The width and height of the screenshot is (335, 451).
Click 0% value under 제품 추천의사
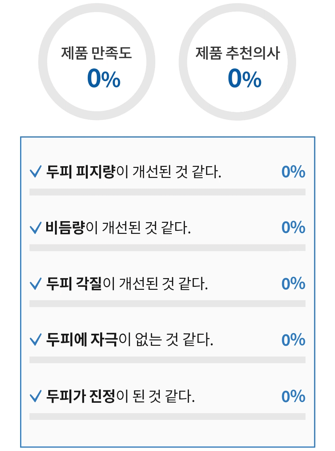click(245, 79)
